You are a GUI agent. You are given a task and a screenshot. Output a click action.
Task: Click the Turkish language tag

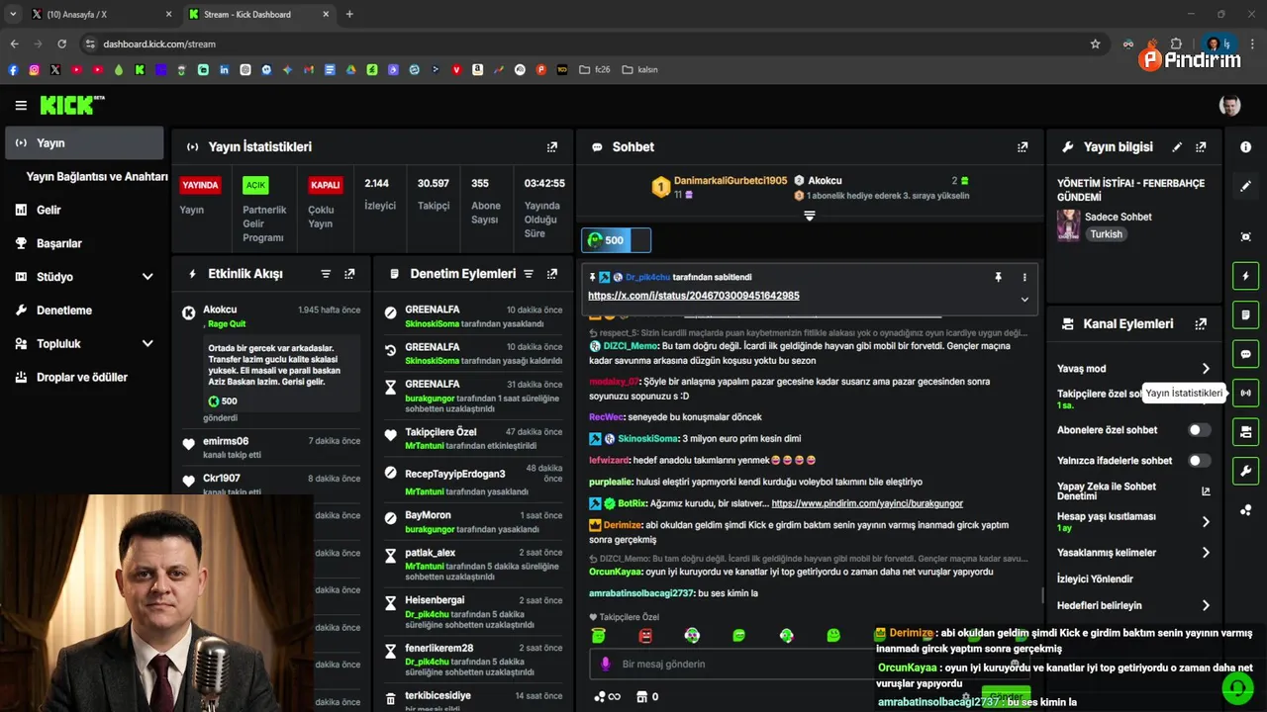click(1107, 234)
